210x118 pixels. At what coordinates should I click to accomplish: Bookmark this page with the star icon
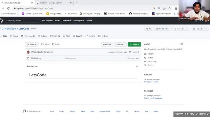point(169,9)
